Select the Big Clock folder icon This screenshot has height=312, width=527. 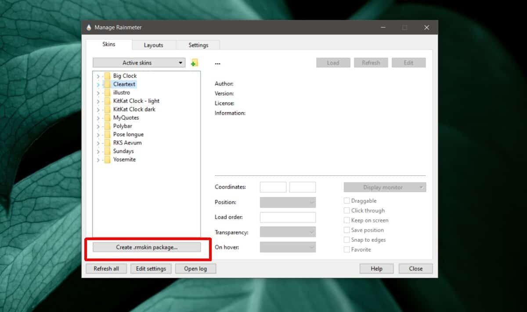(107, 76)
